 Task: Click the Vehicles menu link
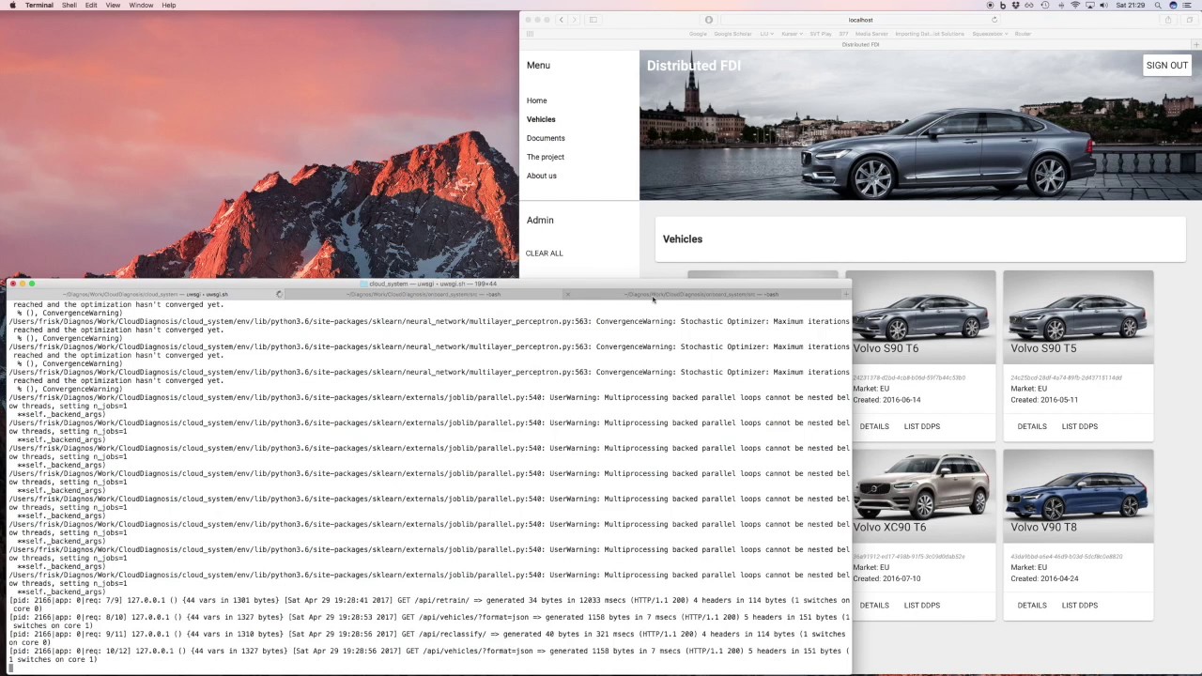541,119
